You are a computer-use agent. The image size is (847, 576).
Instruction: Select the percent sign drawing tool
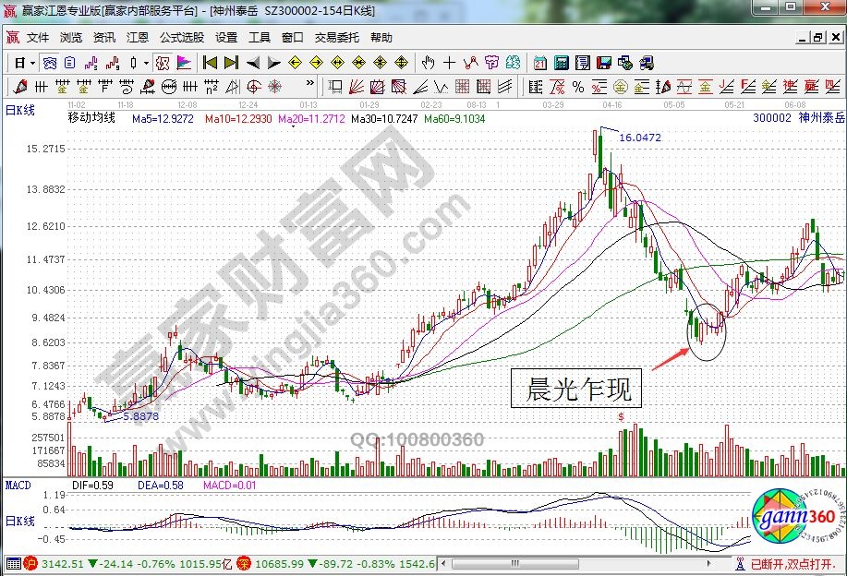pyautogui.click(x=577, y=87)
